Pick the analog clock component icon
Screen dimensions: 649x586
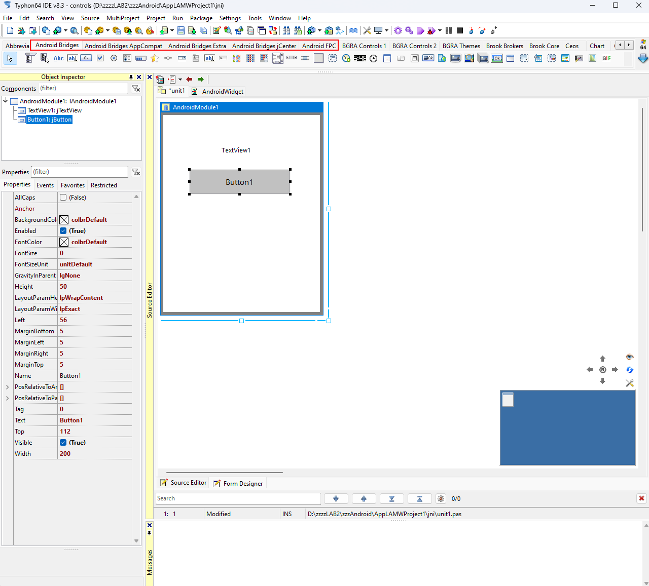374,58
